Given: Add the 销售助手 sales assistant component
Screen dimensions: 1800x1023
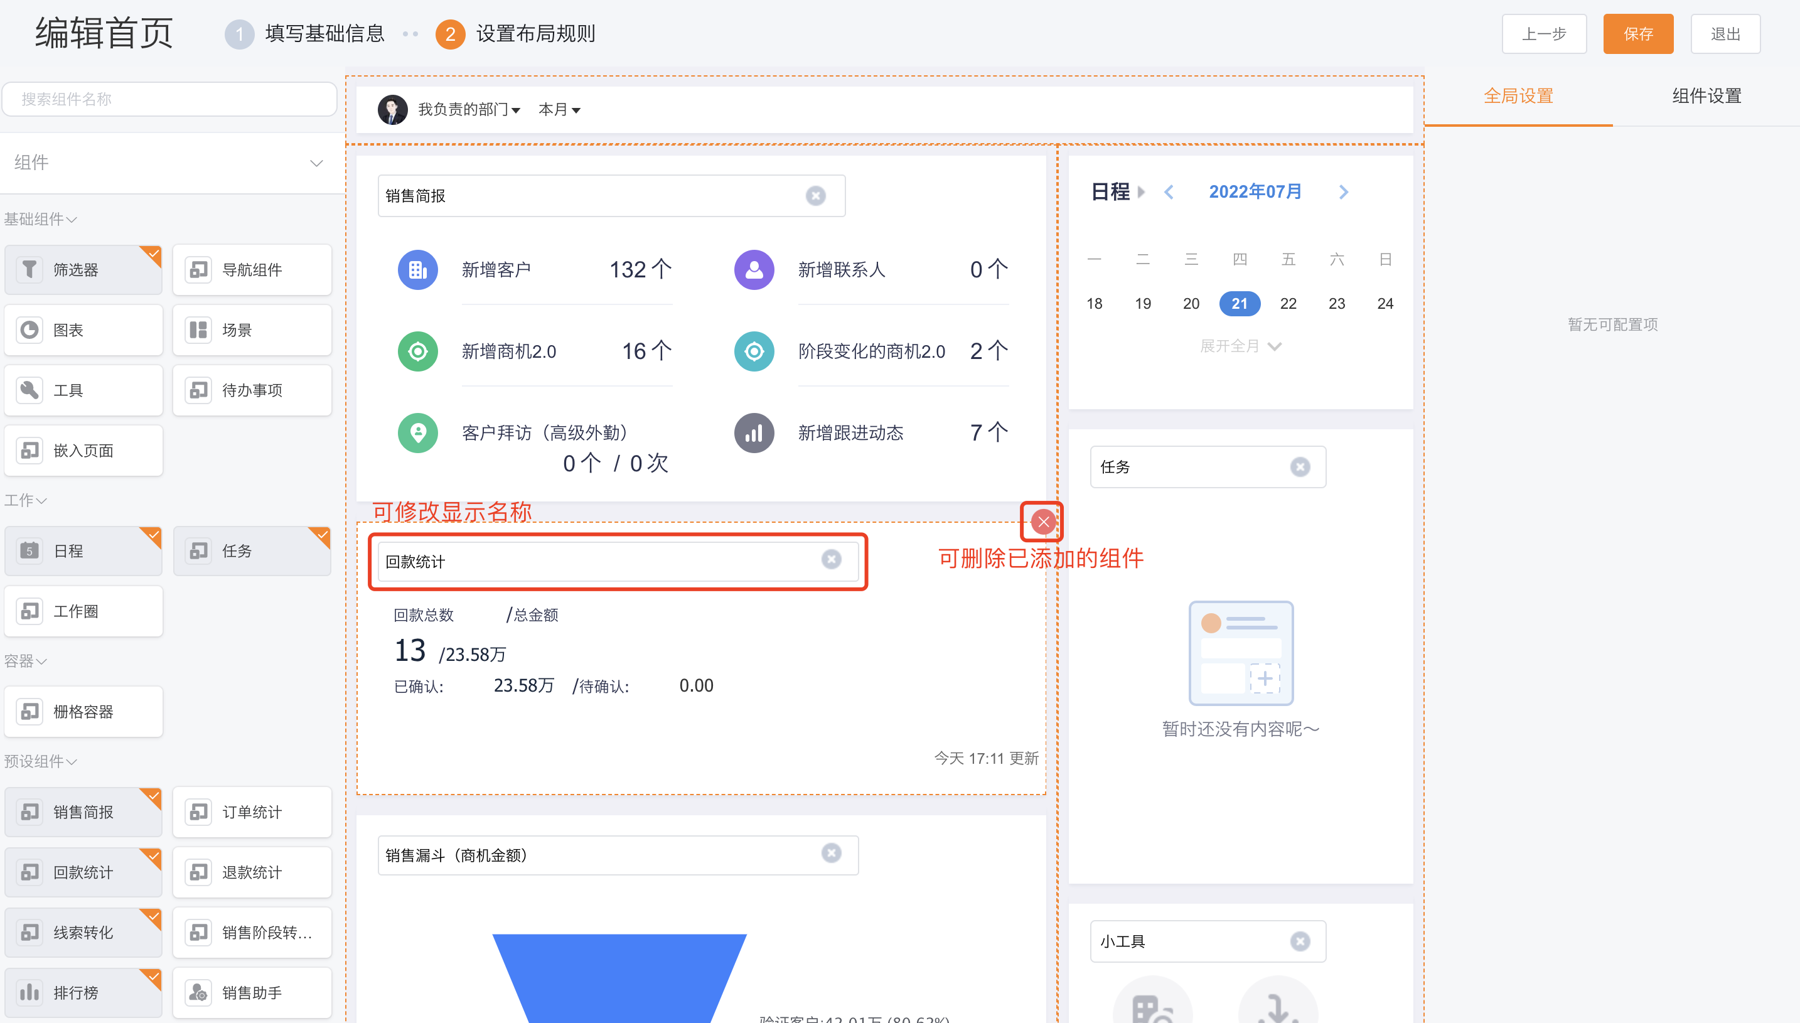Looking at the screenshot, I should pos(252,993).
